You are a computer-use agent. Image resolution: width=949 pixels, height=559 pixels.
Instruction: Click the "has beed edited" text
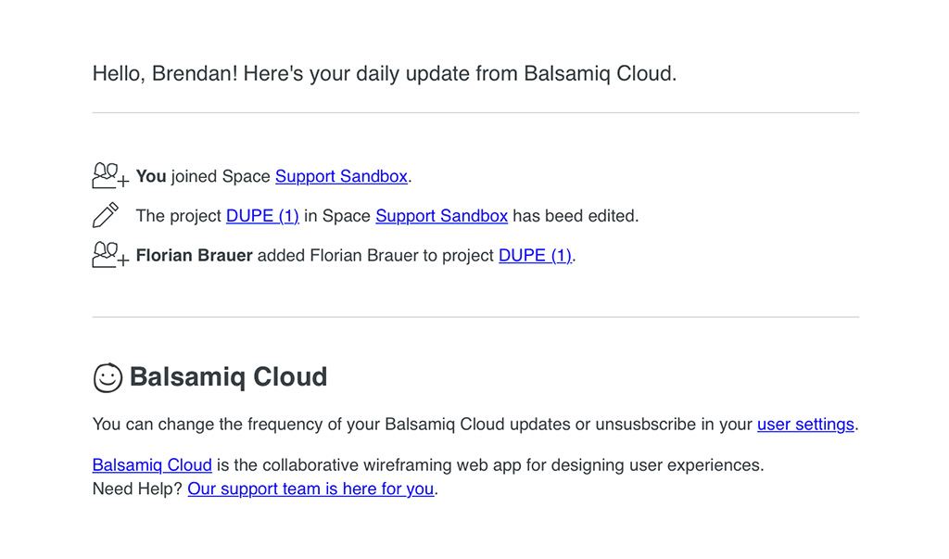tap(576, 216)
